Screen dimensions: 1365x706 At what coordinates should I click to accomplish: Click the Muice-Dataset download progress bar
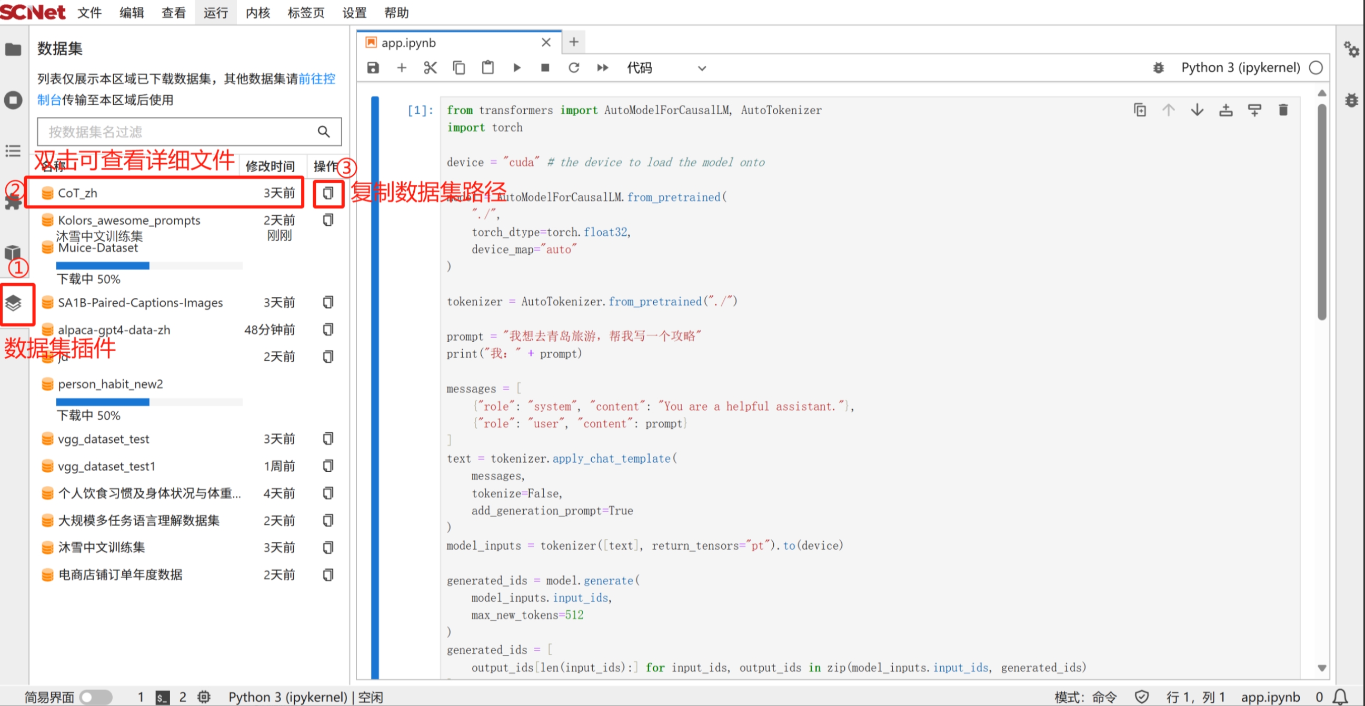point(149,265)
